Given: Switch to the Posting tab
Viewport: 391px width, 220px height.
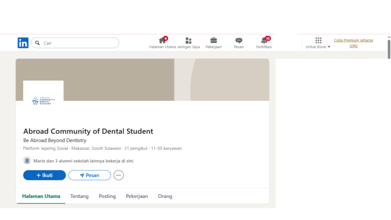Looking at the screenshot, I should click(107, 196).
